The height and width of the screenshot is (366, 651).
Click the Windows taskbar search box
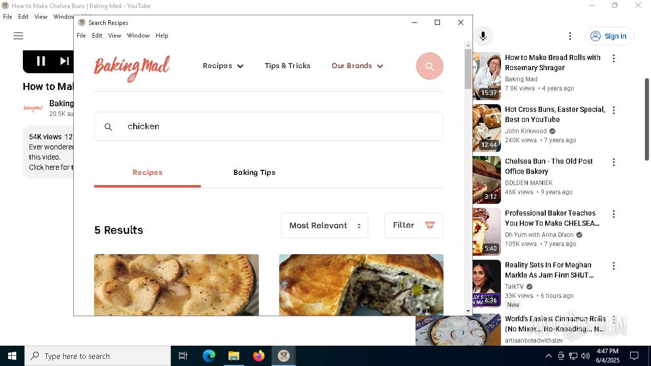click(98, 356)
